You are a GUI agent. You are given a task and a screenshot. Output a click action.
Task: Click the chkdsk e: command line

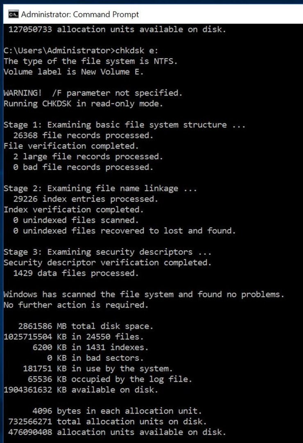[81, 50]
